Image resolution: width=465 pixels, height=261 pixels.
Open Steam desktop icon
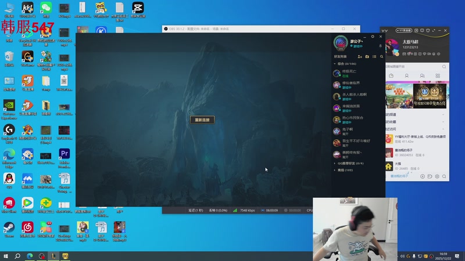tap(9, 230)
